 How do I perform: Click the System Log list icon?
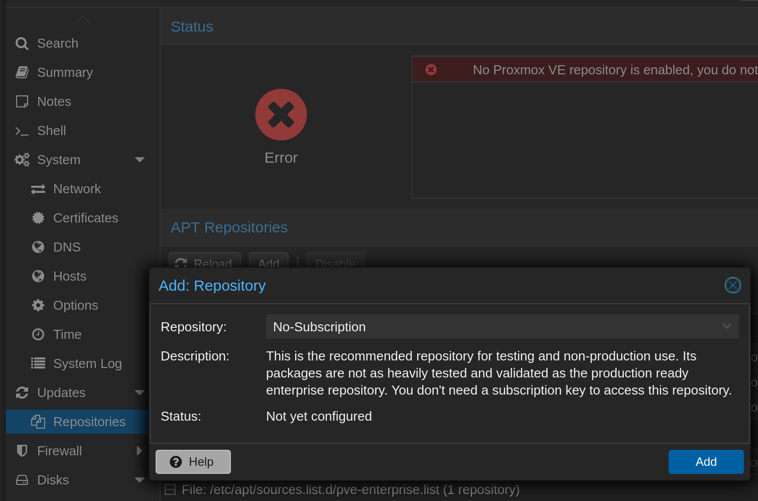coord(38,363)
